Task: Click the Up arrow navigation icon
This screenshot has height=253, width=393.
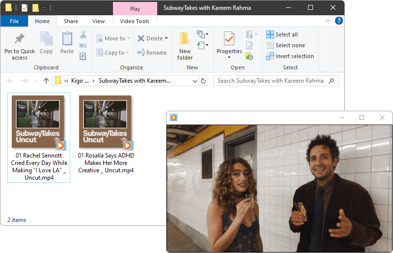Action: (x=46, y=81)
